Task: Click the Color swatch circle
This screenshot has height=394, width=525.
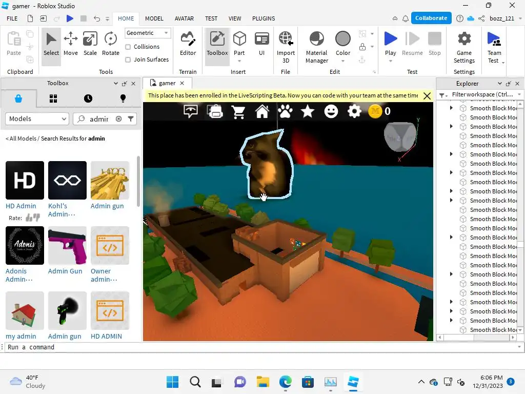Action: click(x=343, y=38)
